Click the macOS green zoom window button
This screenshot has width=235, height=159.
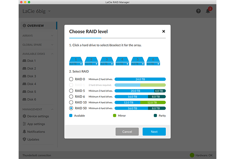tap(29, 2)
